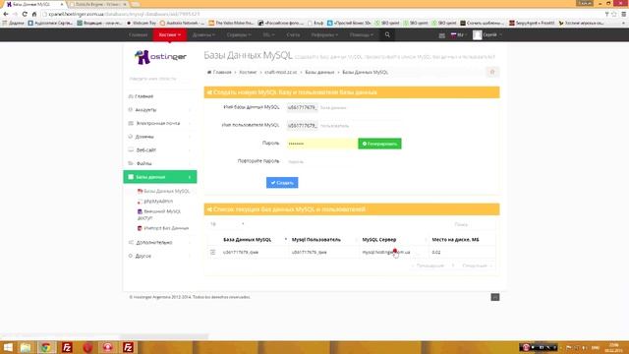
Task: Open the Главная navbar item
Action: tap(138, 35)
